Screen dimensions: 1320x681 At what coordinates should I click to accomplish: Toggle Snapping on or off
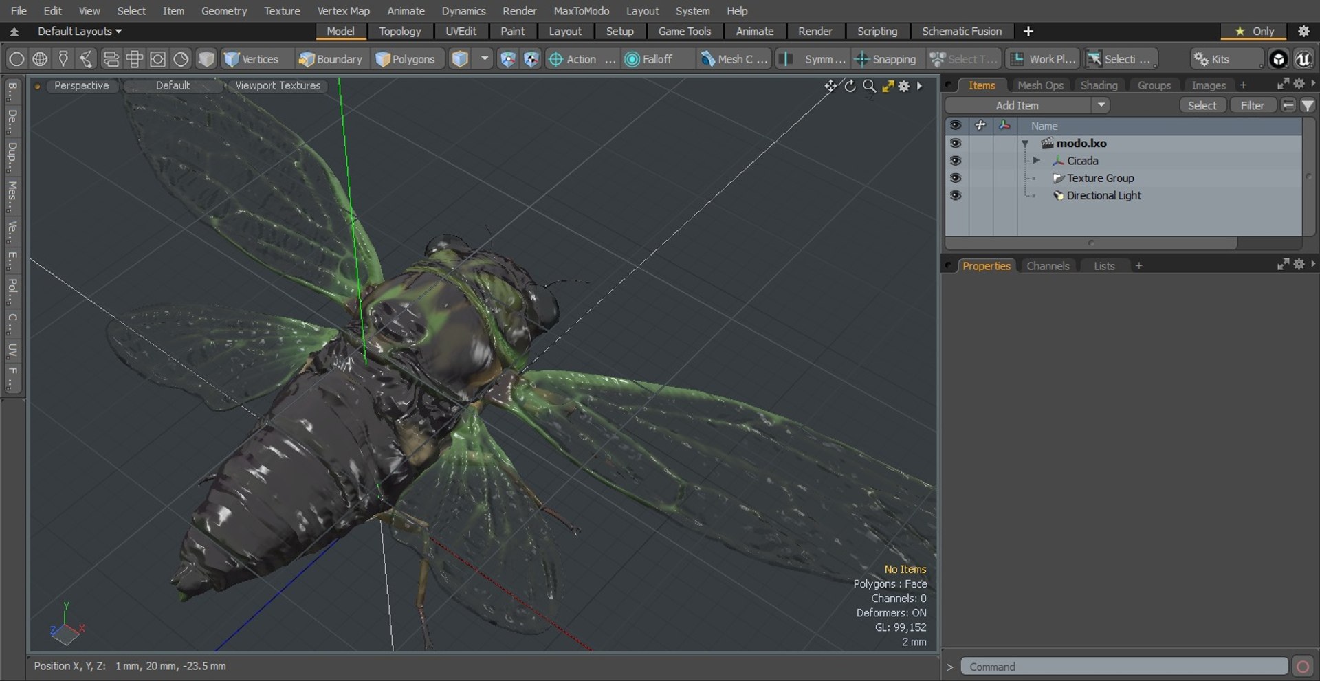885,59
